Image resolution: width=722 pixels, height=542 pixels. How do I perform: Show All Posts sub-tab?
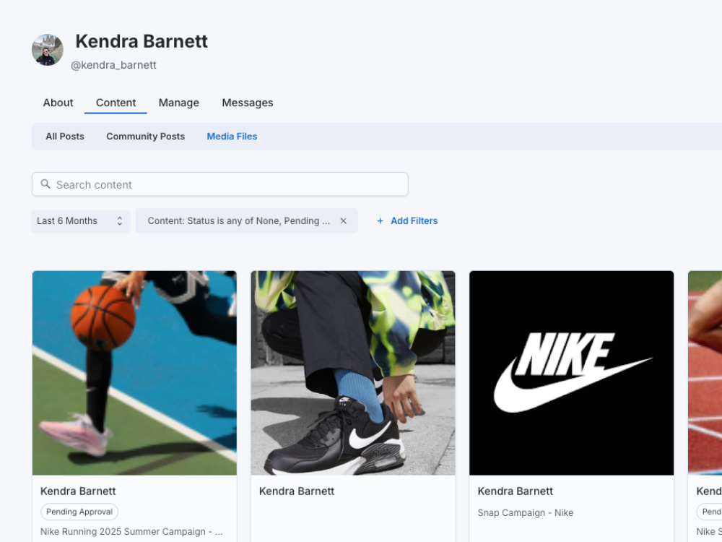65,137
